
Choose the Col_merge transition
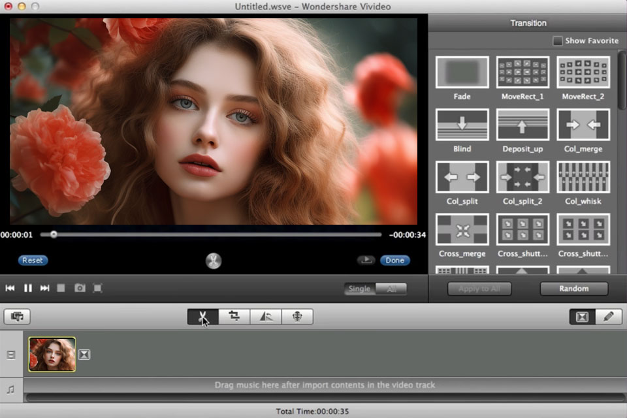click(583, 124)
